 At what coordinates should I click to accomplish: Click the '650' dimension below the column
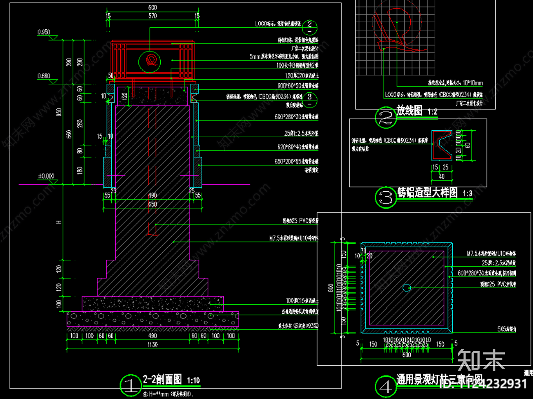click(x=152, y=204)
